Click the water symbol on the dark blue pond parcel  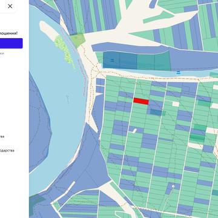coord(112,60)
